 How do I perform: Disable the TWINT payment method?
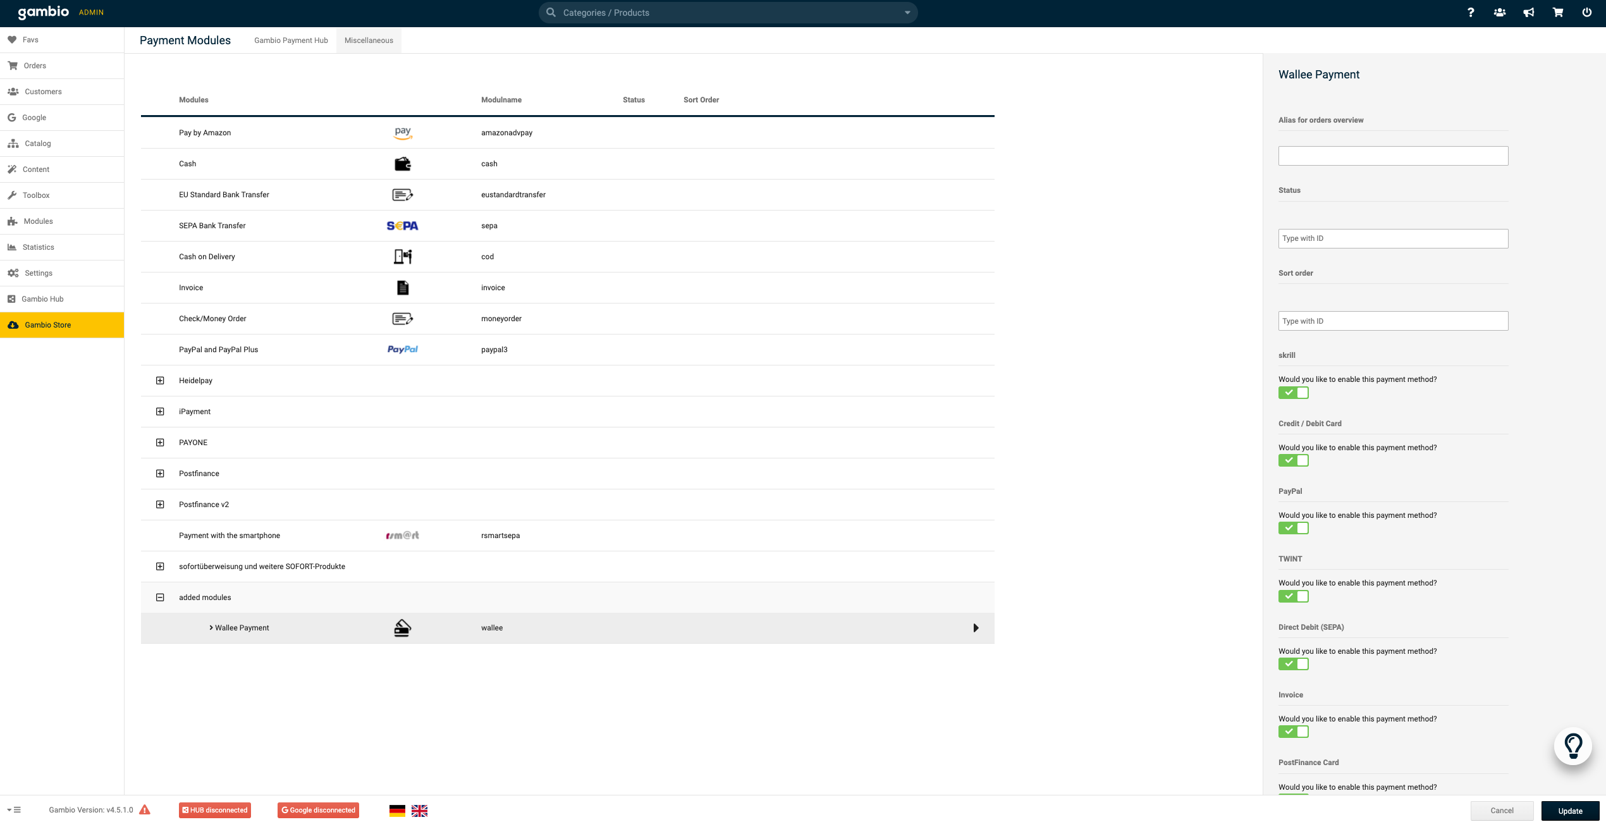click(x=1294, y=596)
